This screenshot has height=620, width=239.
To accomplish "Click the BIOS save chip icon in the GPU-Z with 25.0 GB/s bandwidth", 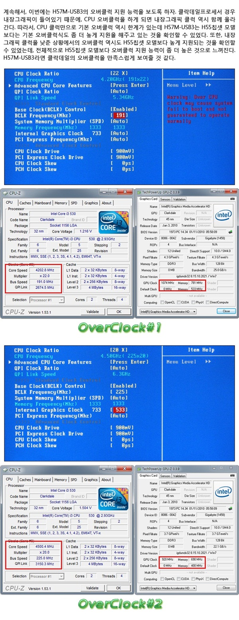I will pos(230,232).
